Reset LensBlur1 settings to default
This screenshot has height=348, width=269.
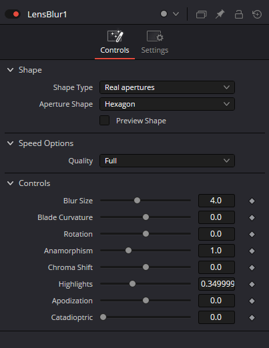coord(257,14)
